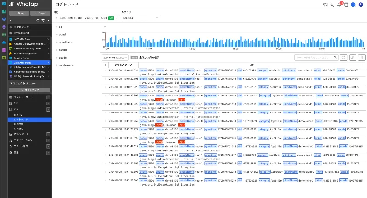
Task: Select .NET APM Demo project
Action: click(29, 39)
